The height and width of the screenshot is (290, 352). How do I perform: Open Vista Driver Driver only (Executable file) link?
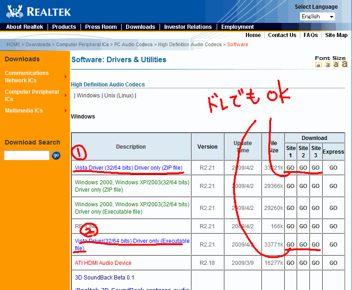coord(132,244)
